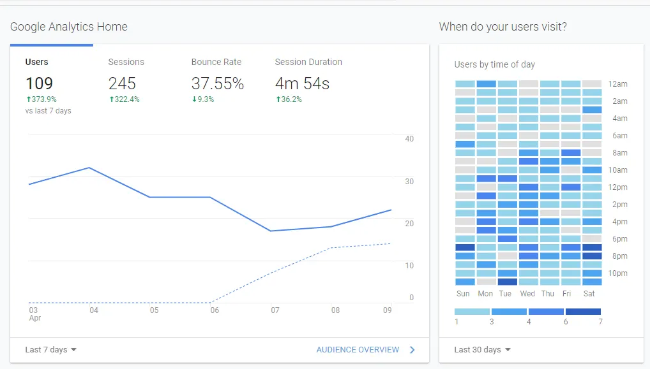Click the 'vs last 7 days' comparison label
This screenshot has height=369, width=650.
click(48, 111)
